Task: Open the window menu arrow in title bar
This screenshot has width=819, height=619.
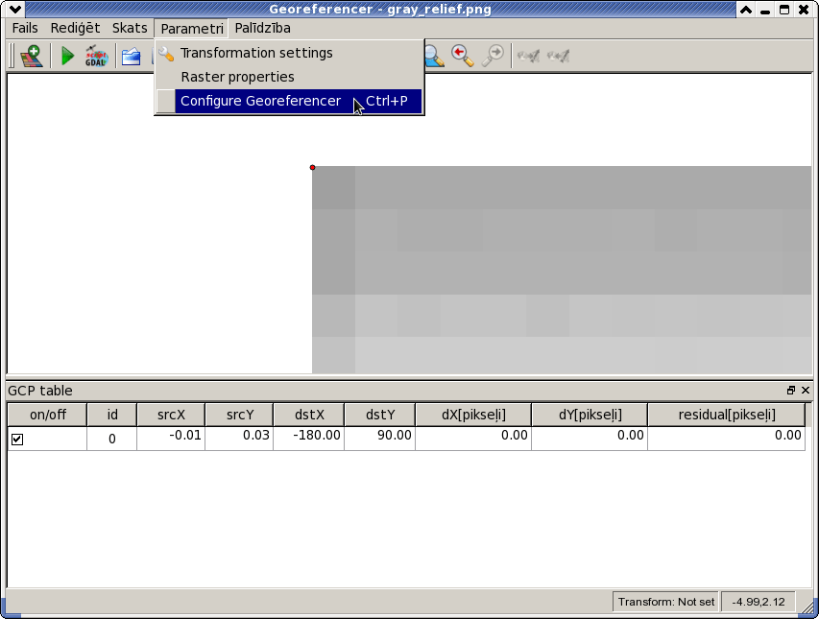Action: pyautogui.click(x=15, y=9)
